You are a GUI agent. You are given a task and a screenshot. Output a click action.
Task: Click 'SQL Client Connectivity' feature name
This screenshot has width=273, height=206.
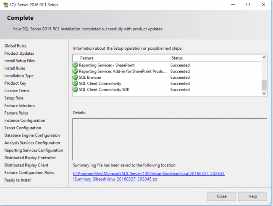(100, 83)
